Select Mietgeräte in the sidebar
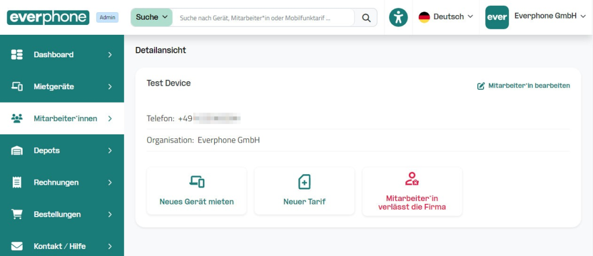The width and height of the screenshot is (593, 256). click(x=53, y=86)
